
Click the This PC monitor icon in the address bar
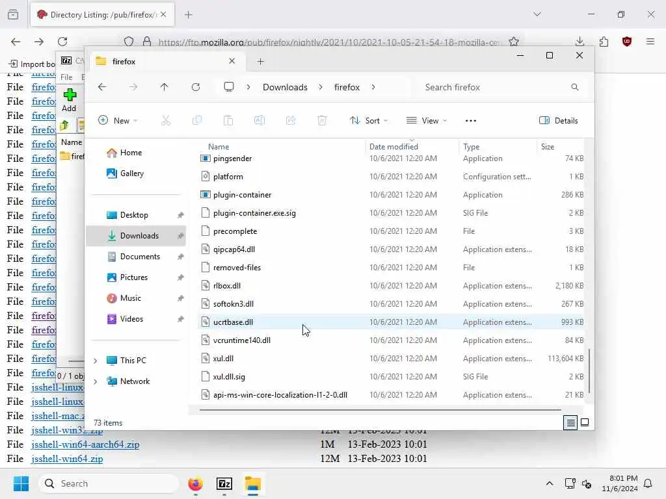tap(229, 87)
